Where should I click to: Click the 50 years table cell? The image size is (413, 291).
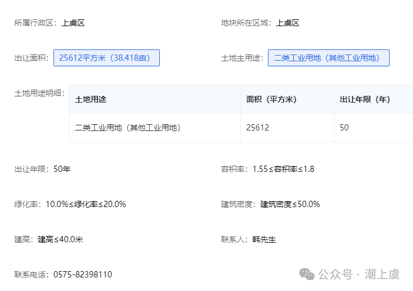[x=374, y=128]
